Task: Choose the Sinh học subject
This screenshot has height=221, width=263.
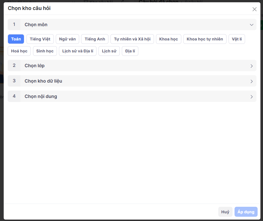Action: pos(45,51)
